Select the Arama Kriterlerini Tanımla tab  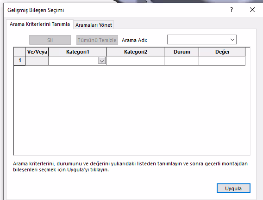click(39, 24)
